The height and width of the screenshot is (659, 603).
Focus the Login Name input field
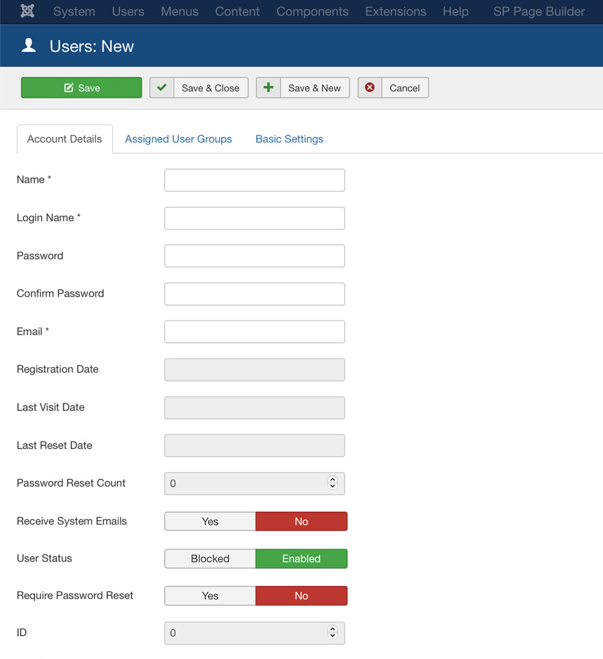point(254,218)
